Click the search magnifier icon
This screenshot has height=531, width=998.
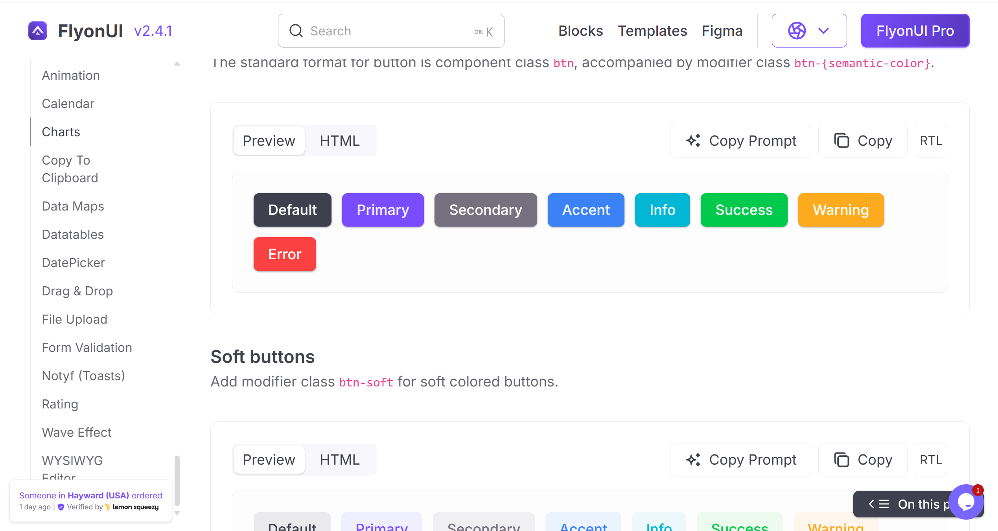[296, 31]
